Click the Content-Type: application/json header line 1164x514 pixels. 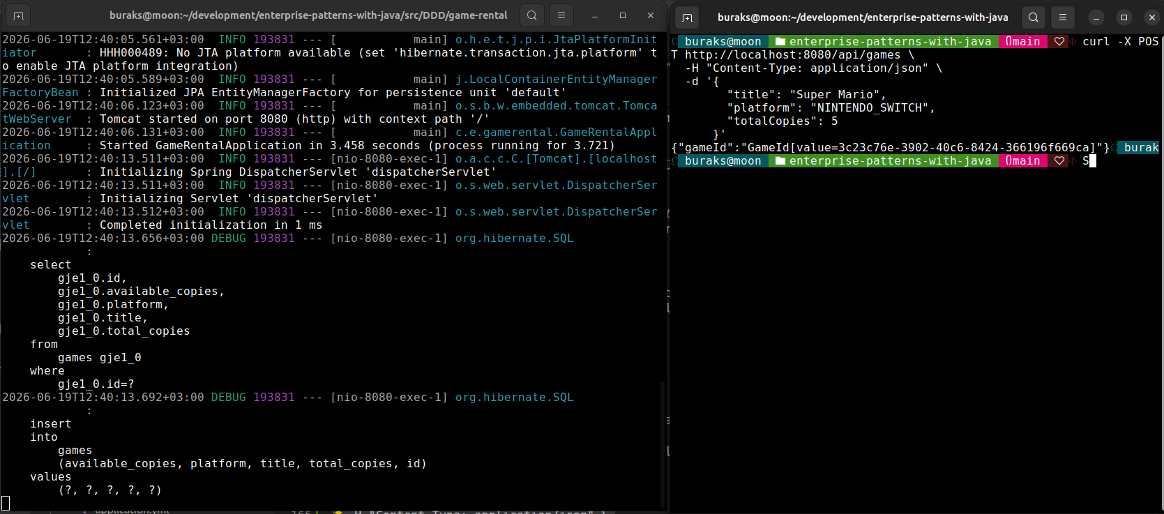tap(813, 68)
